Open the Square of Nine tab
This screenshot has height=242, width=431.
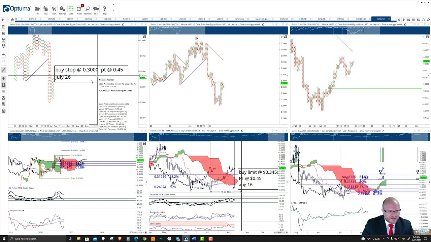point(262,19)
